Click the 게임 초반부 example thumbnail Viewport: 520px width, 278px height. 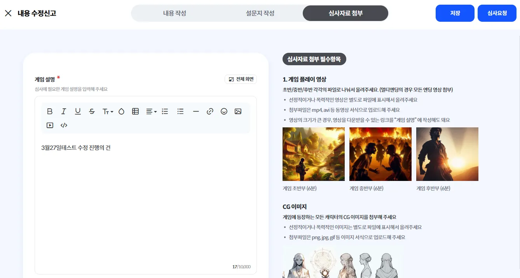click(314, 154)
